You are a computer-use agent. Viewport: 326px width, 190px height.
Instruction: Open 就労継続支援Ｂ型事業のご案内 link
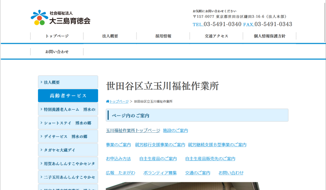pyautogui.click(x=217, y=145)
